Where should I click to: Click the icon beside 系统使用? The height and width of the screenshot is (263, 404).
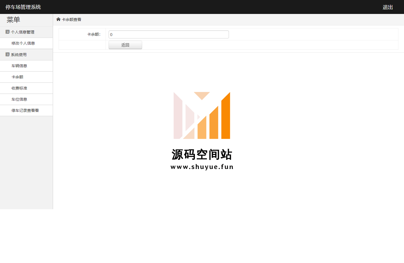pyautogui.click(x=8, y=54)
